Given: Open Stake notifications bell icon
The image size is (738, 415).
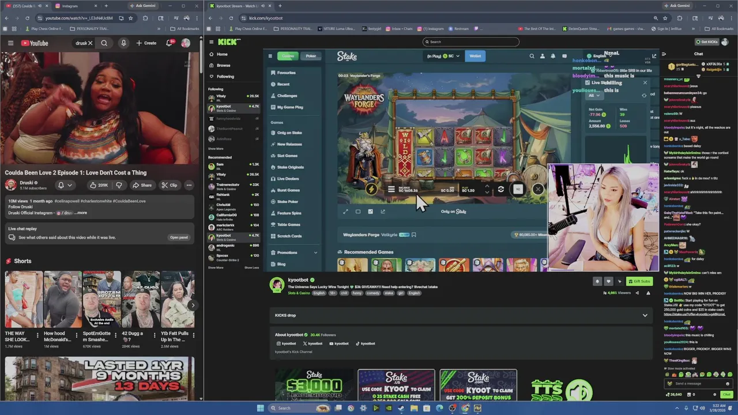Looking at the screenshot, I should [553, 56].
